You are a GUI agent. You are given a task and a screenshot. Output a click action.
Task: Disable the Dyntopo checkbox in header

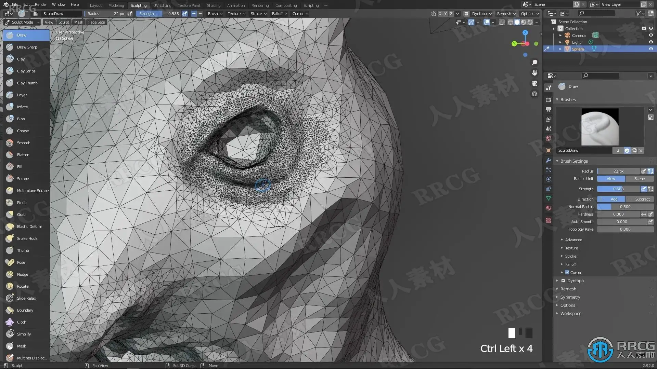point(466,14)
